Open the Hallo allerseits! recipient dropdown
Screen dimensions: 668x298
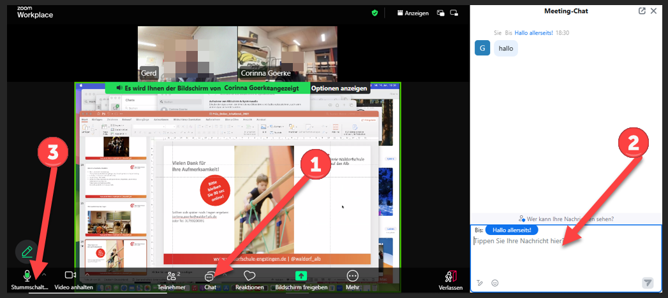pyautogui.click(x=512, y=229)
